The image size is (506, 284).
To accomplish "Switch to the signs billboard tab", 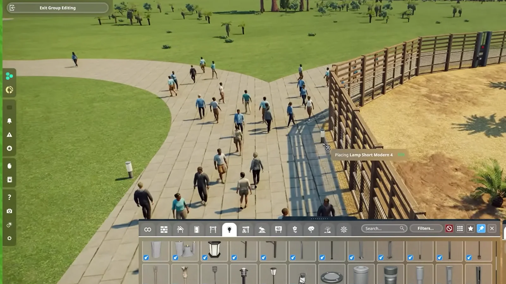I will [278, 229].
